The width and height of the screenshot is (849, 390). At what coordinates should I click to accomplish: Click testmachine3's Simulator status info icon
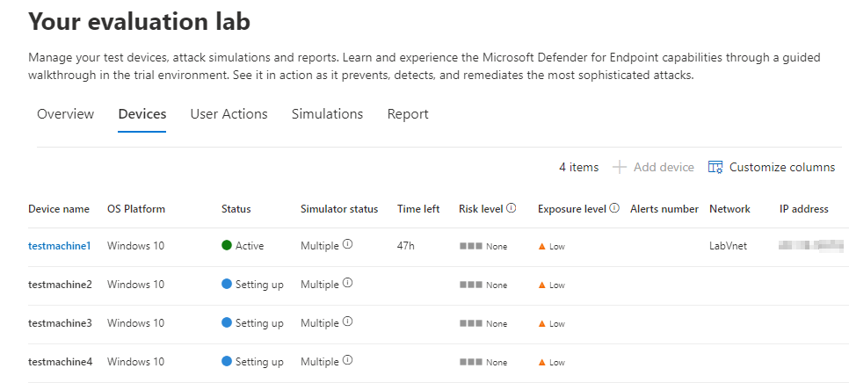tap(348, 321)
